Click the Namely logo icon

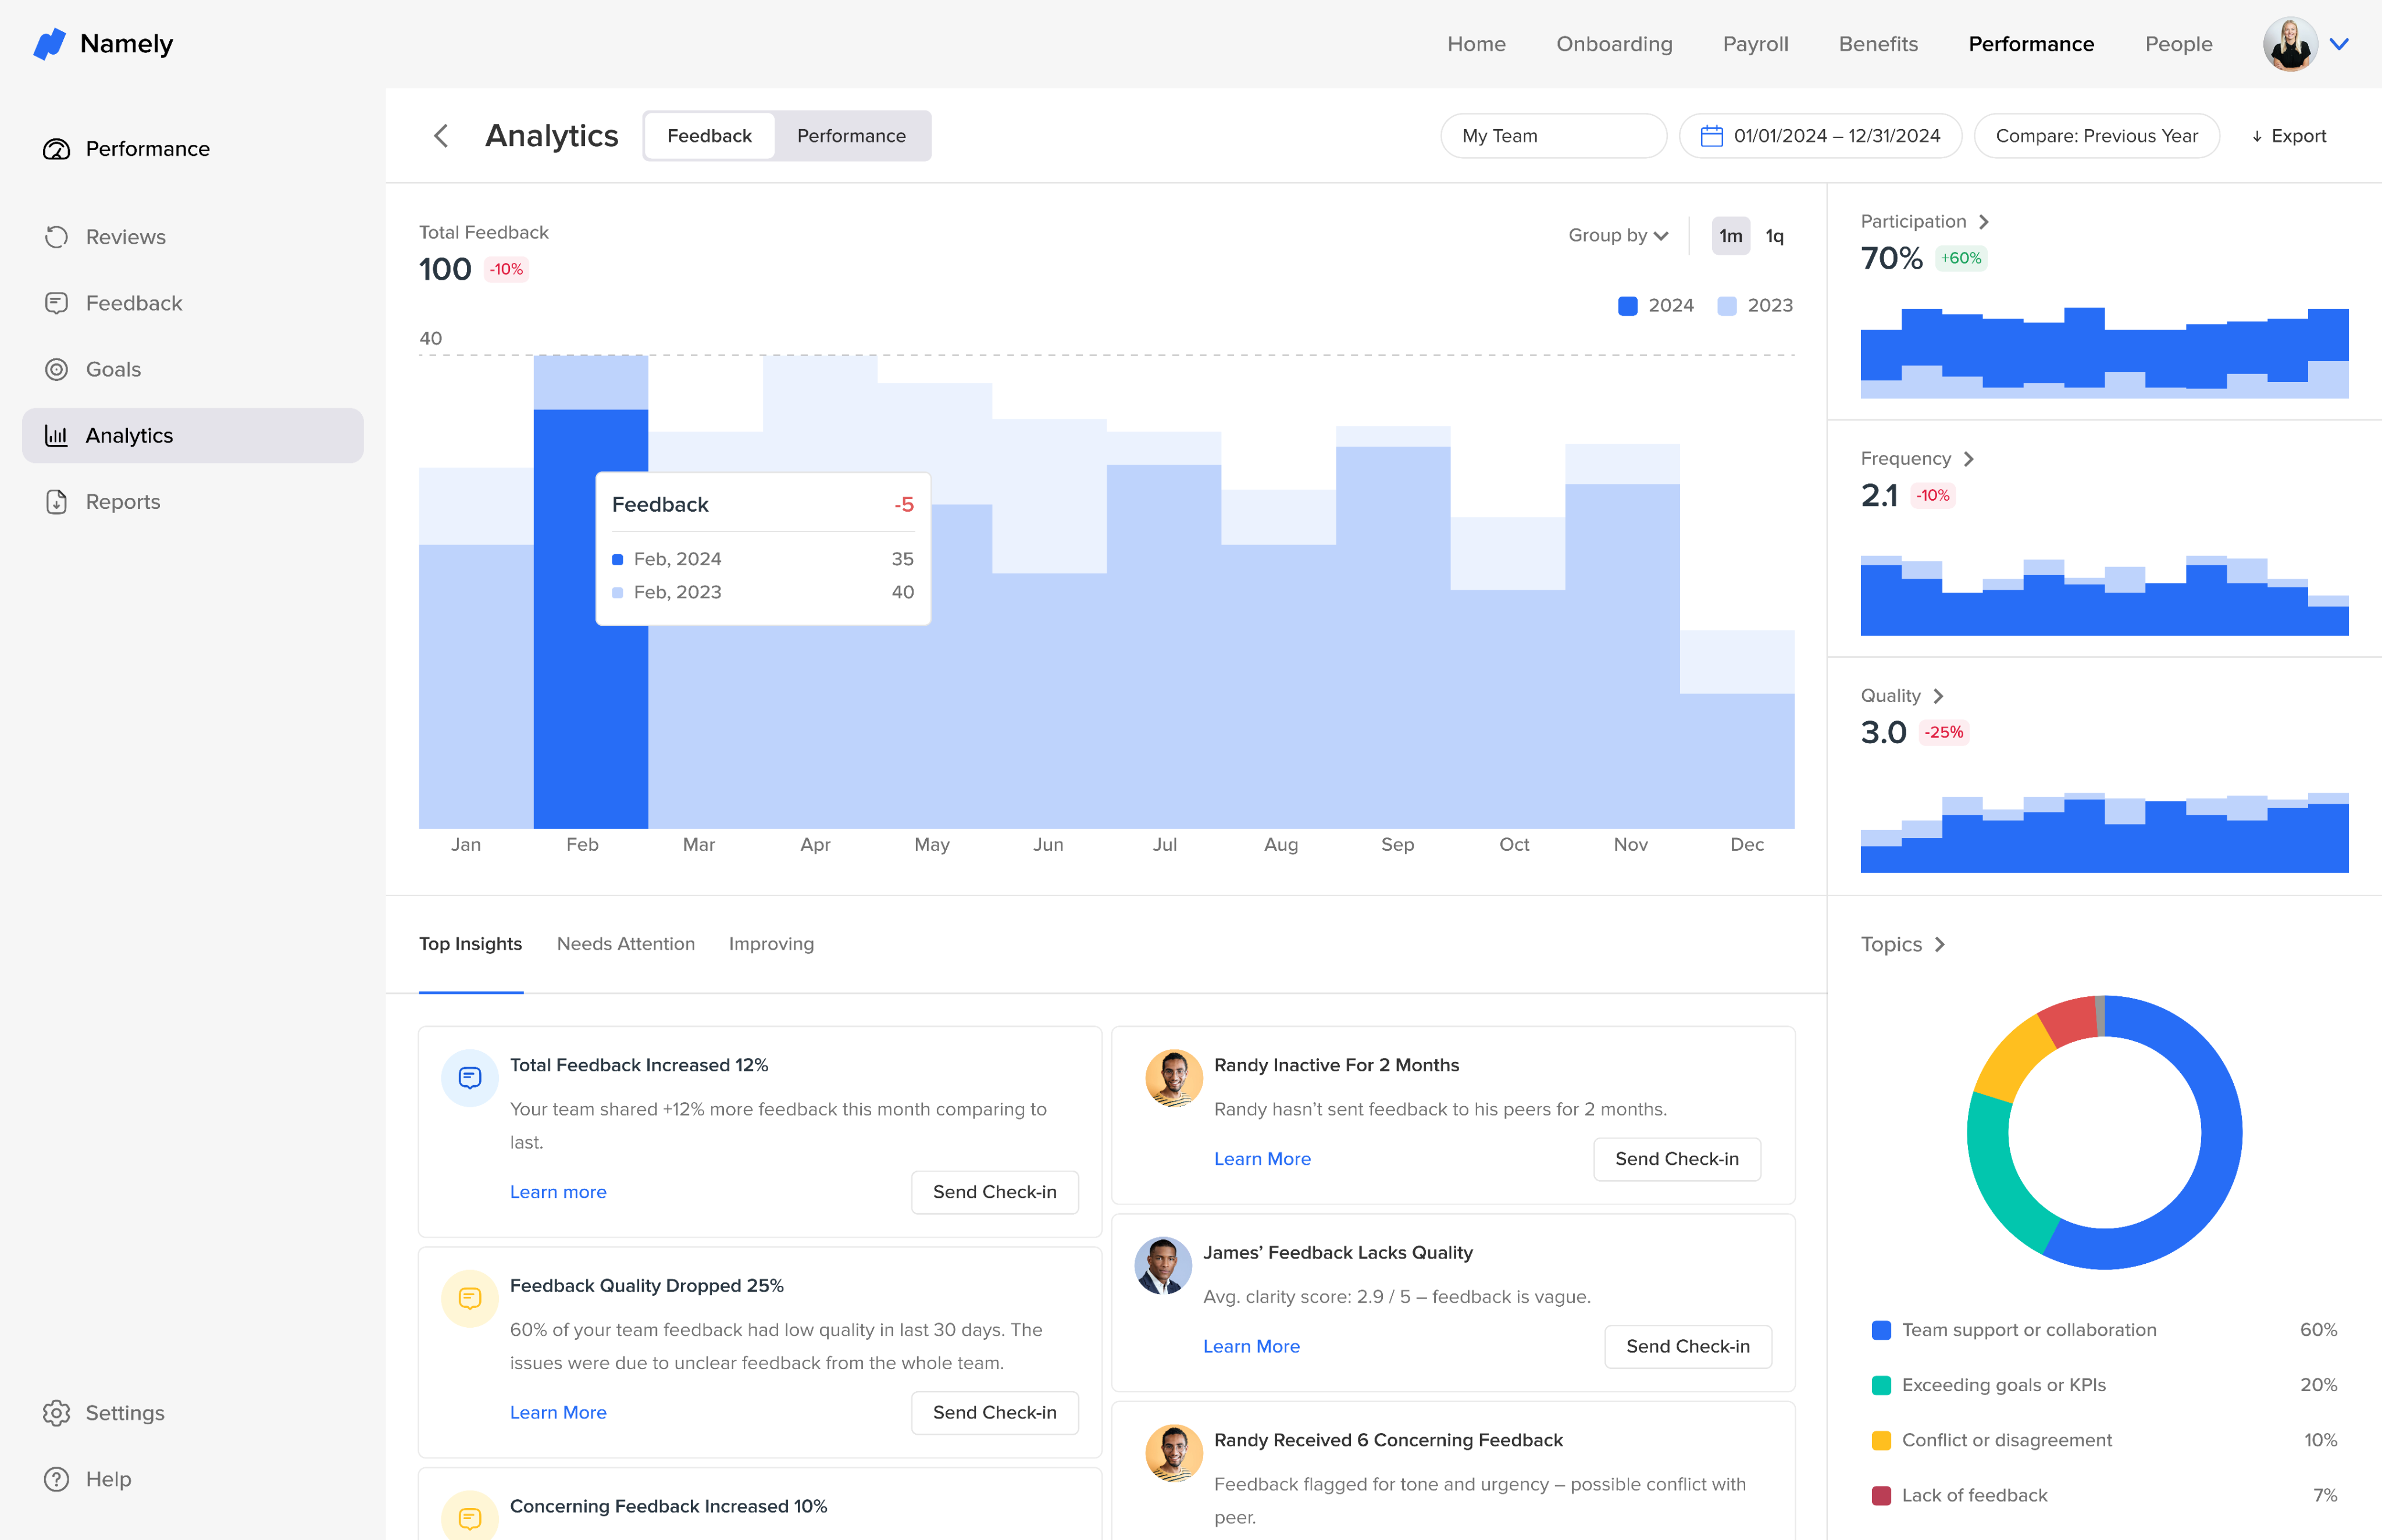[x=49, y=44]
